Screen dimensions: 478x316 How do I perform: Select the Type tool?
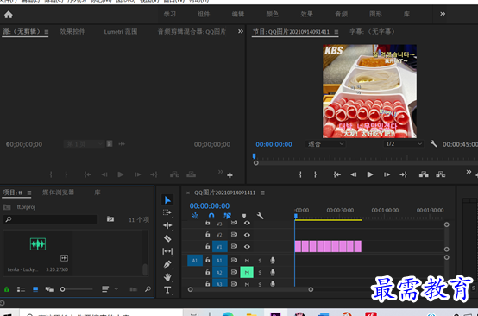167,290
